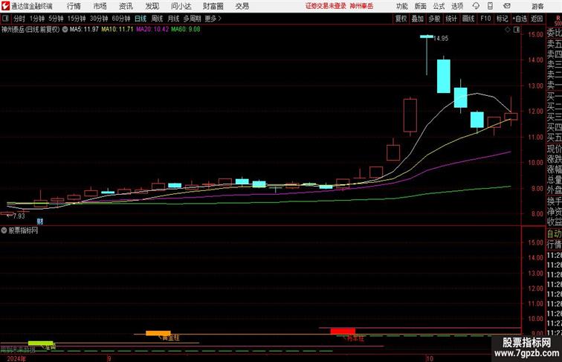
Task: Open the F10 company info button
Action: pos(485,19)
